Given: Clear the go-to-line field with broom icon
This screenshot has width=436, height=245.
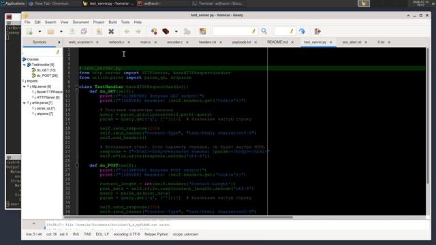Looking at the screenshot, I should point(292,31).
